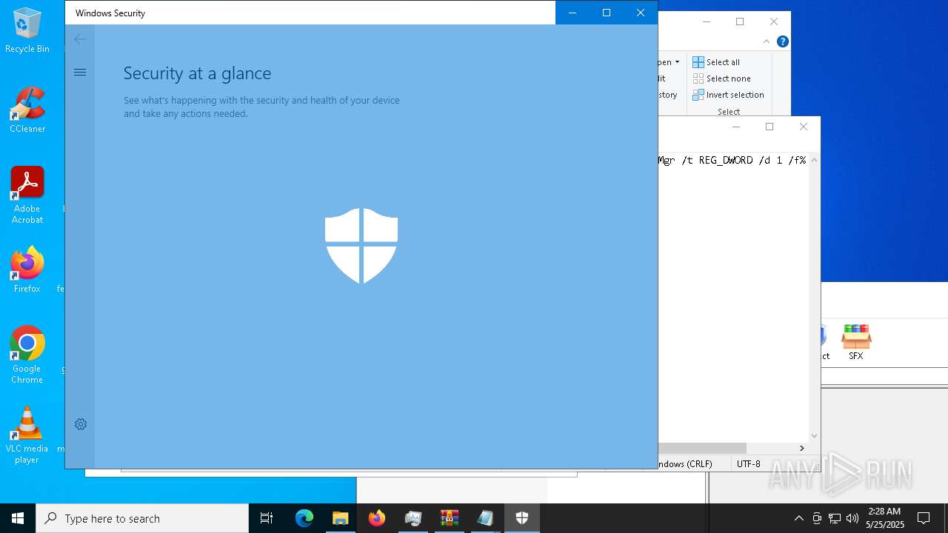Open SFX icon in WinRAR toolbar

pos(856,342)
